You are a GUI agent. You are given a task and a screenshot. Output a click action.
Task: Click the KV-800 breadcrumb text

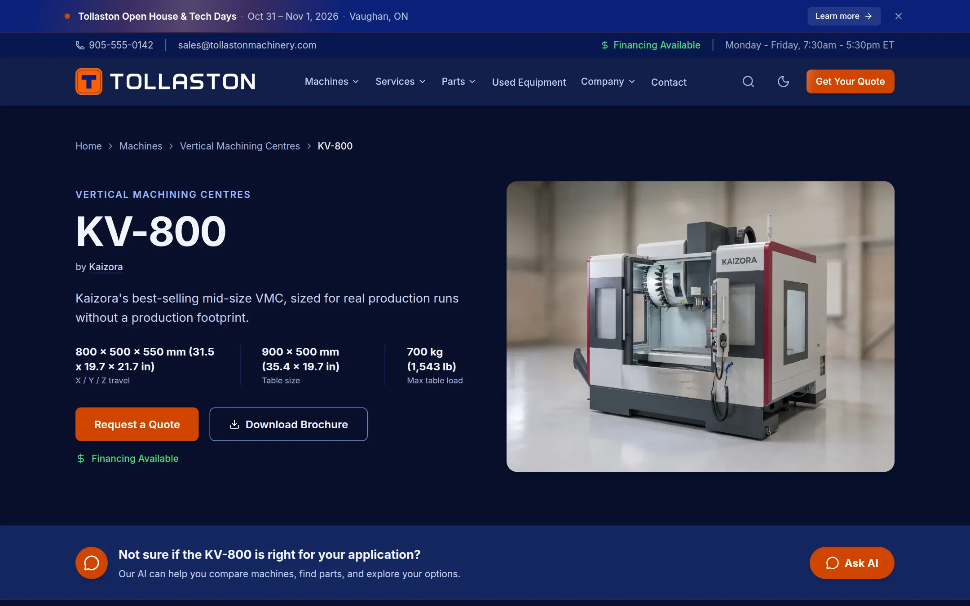[x=335, y=146]
